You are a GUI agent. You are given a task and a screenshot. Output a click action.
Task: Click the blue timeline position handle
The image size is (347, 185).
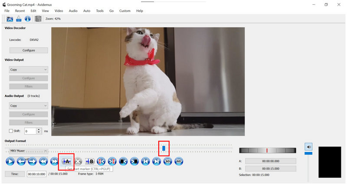(164, 148)
